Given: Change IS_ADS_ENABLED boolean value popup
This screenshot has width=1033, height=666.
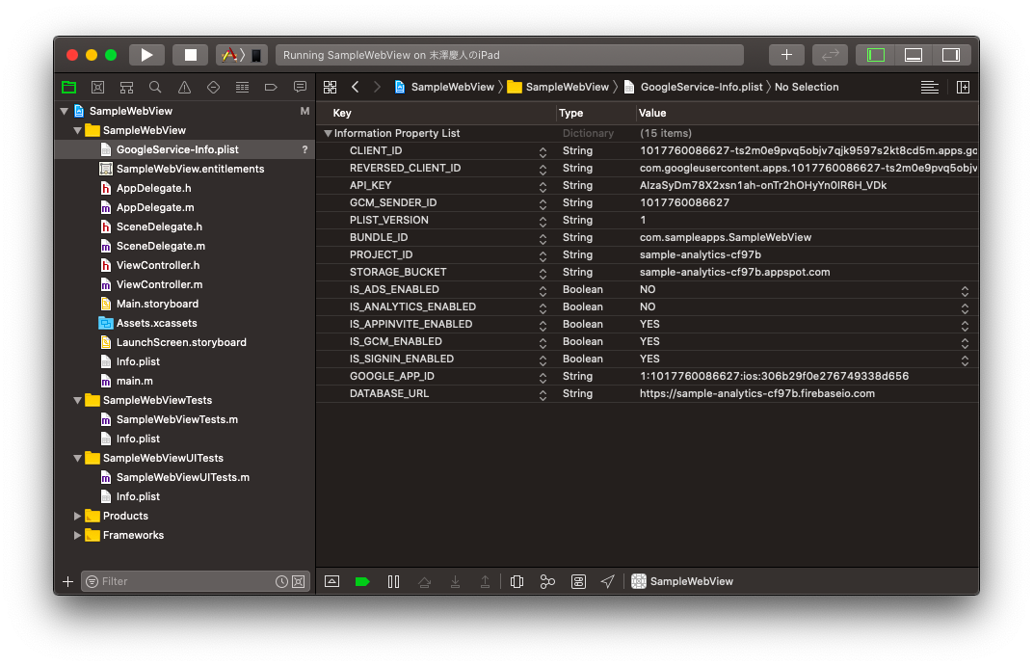Looking at the screenshot, I should (965, 290).
